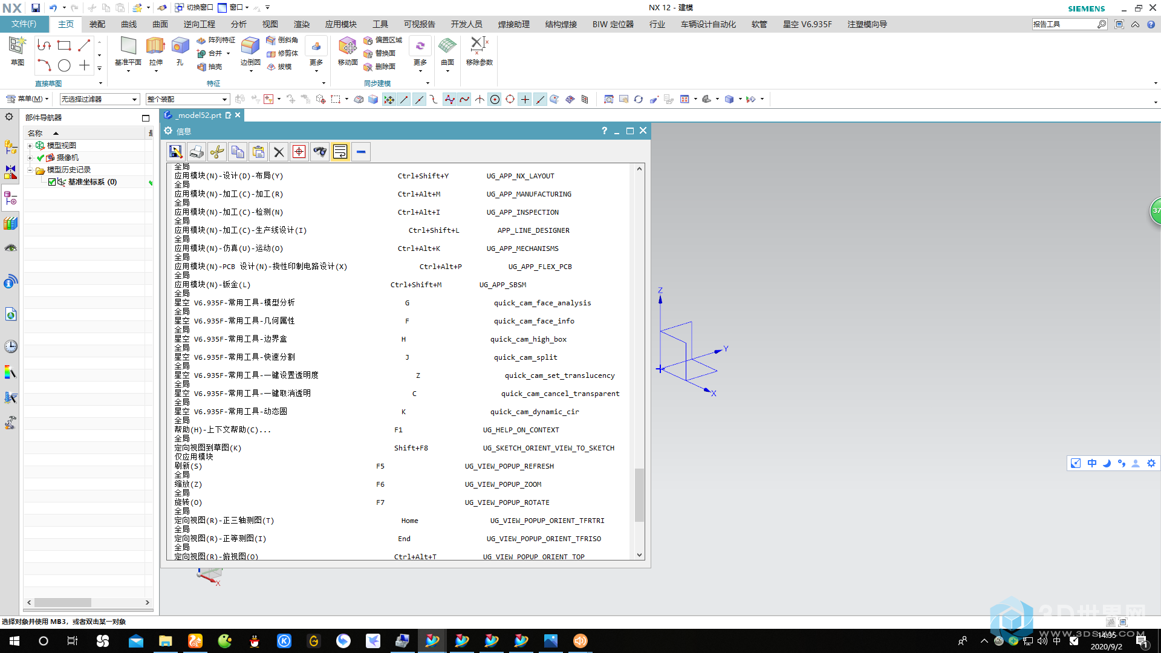Viewport: 1161px width, 653px height.
Task: Click Save As icon in 信息 window
Action: tap(176, 152)
